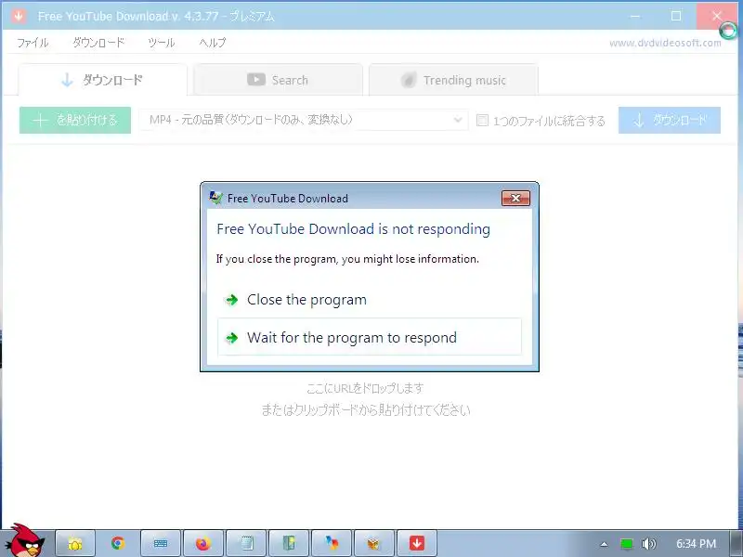
Task: Click the green tray status icon
Action: pos(626,544)
